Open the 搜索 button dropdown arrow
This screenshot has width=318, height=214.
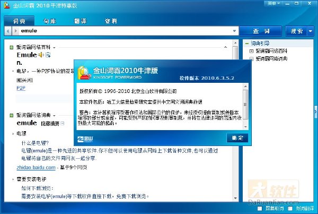click(311, 31)
